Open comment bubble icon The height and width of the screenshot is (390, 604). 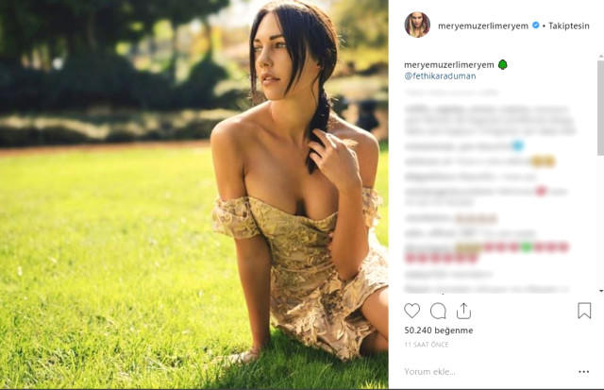coord(438,311)
